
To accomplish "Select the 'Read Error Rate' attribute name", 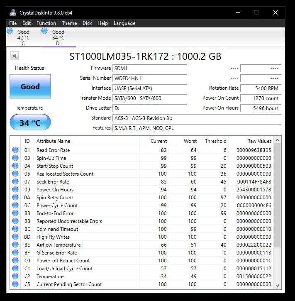I will [x=53, y=150].
